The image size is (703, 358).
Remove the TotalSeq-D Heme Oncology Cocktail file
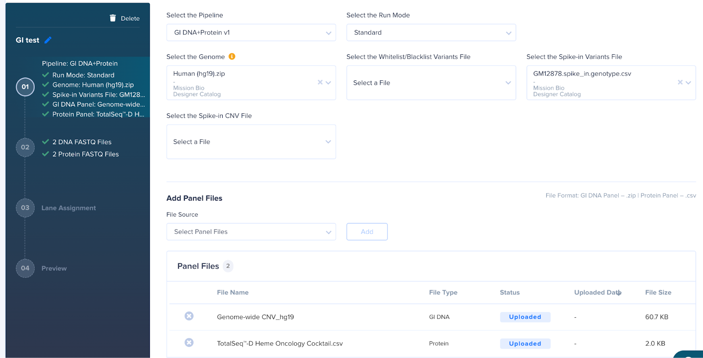[x=189, y=343]
